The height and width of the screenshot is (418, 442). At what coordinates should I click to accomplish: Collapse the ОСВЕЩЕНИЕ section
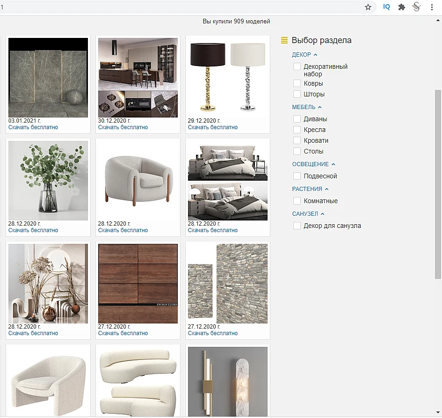313,164
